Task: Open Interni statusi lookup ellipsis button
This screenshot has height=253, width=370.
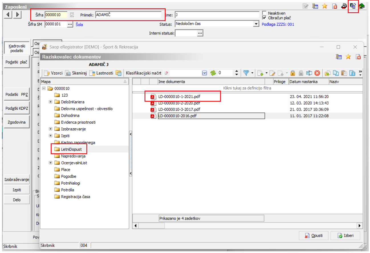Action: [200, 33]
